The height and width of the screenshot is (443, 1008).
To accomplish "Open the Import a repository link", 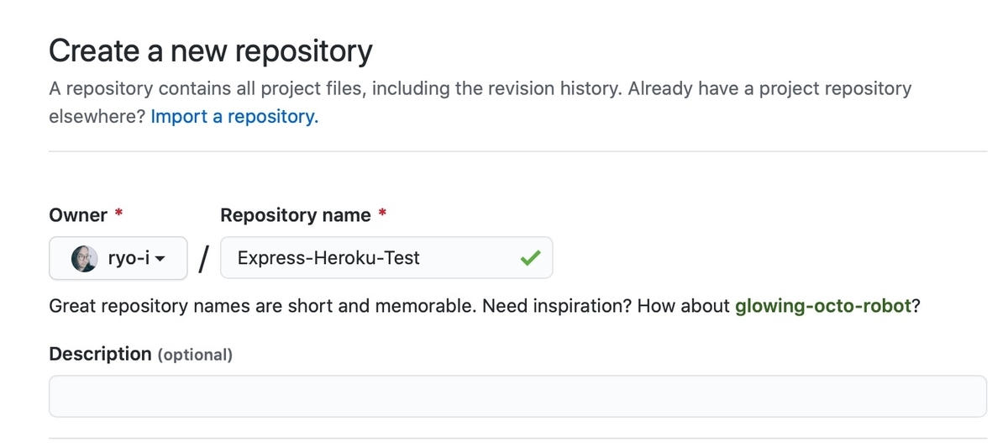I will (234, 116).
